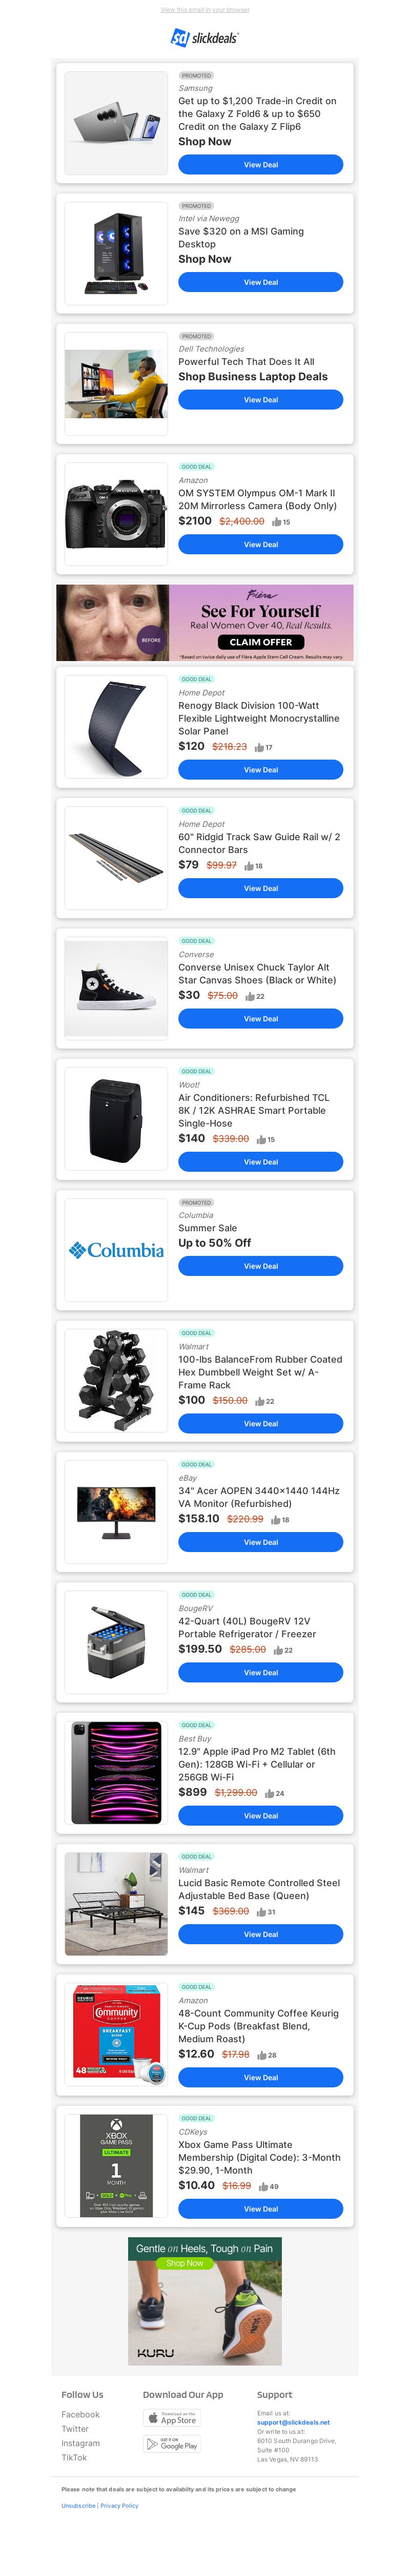Click thumbs-up icon on iPad Pro M2 deal

pos(269,1793)
